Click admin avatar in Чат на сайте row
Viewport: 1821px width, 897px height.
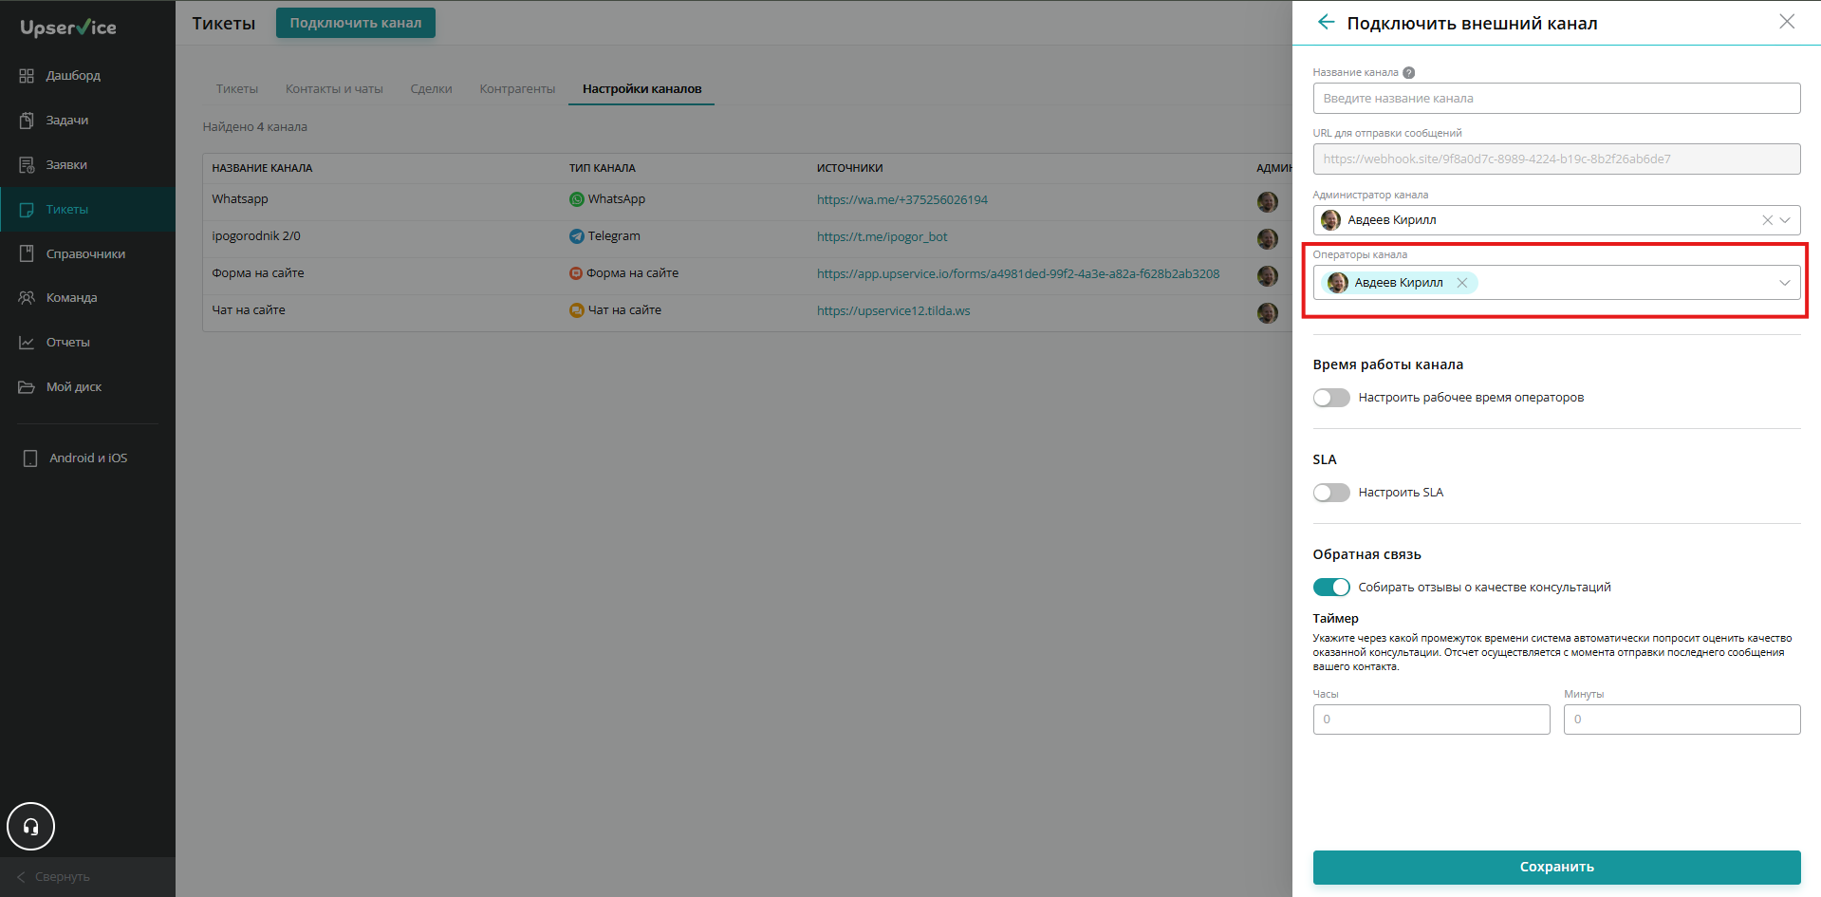[1268, 312]
